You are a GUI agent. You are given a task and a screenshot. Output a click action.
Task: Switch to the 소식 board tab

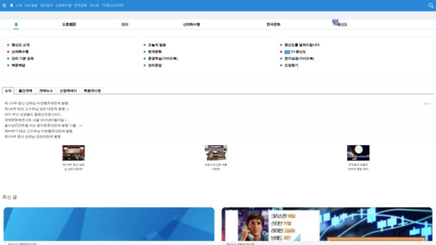pyautogui.click(x=8, y=91)
